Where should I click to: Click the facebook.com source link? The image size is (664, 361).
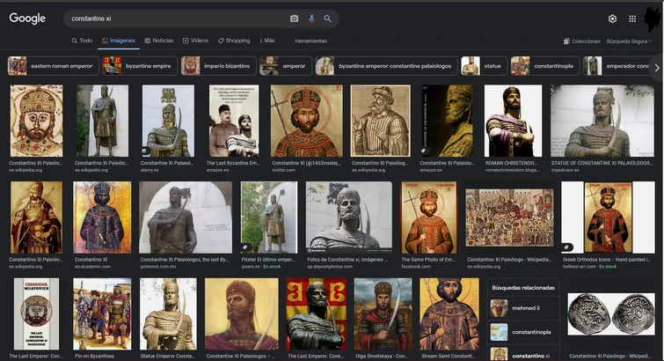[x=416, y=267]
